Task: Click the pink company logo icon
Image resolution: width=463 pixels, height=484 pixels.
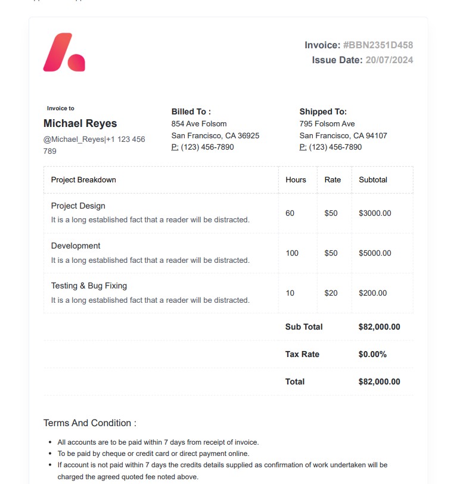Action: pyautogui.click(x=64, y=52)
